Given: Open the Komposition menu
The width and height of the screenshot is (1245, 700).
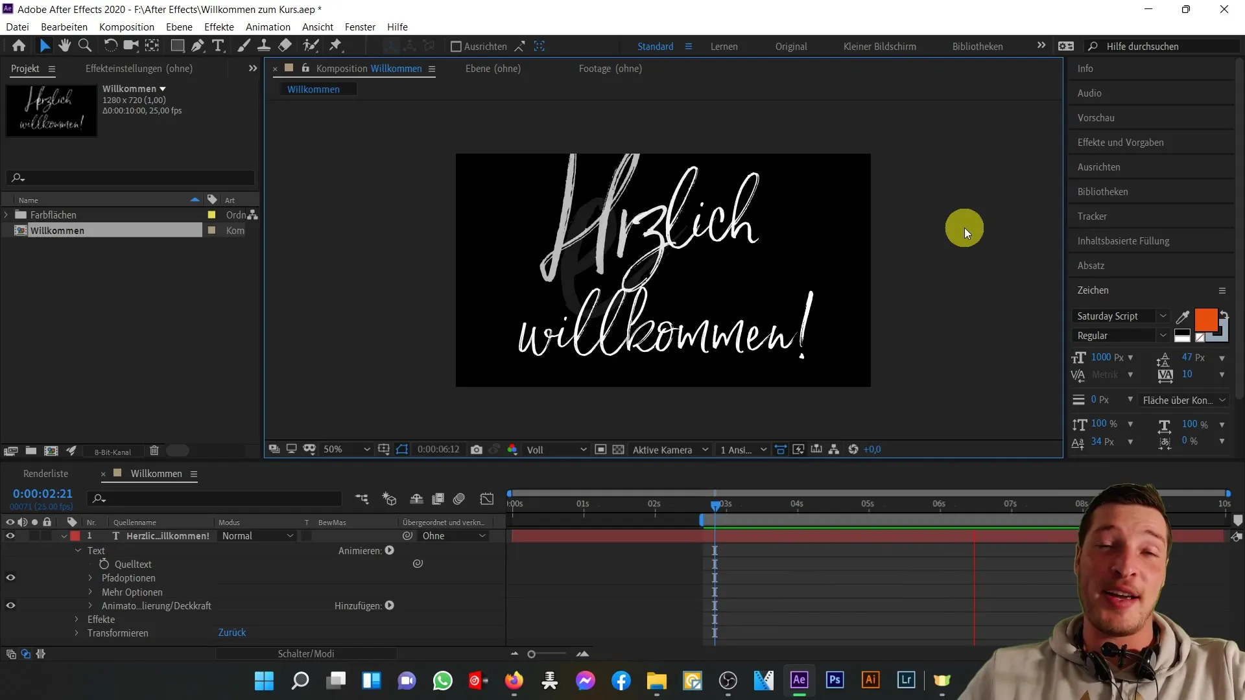Looking at the screenshot, I should (126, 27).
